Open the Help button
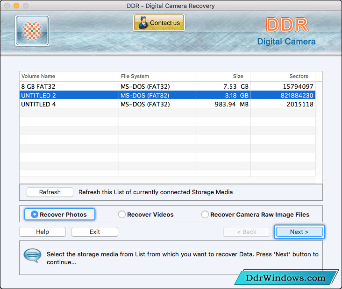Viewport: 342px width, 289px height. coord(43,232)
